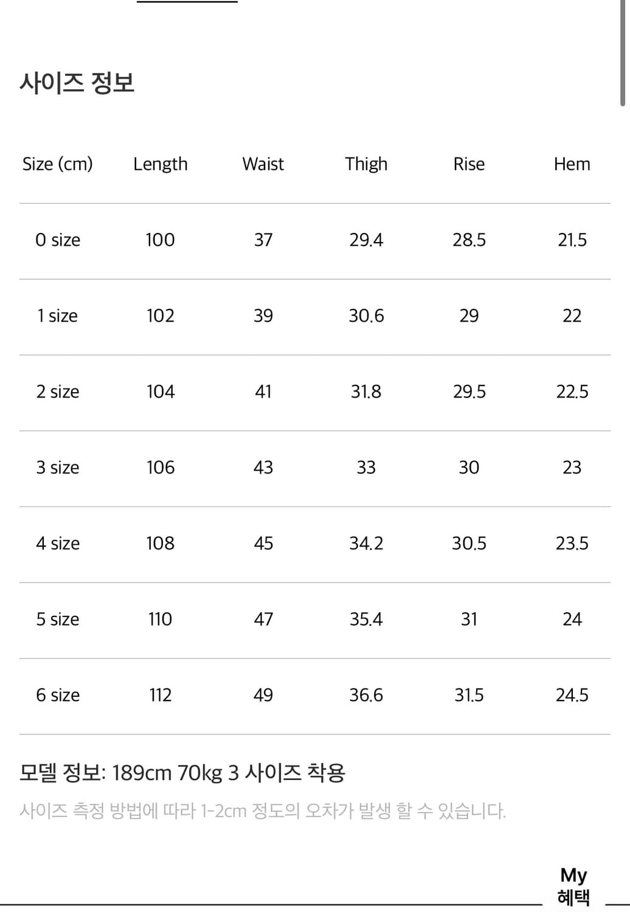Select the 0 size row label
The height and width of the screenshot is (912, 630).
pos(58,240)
